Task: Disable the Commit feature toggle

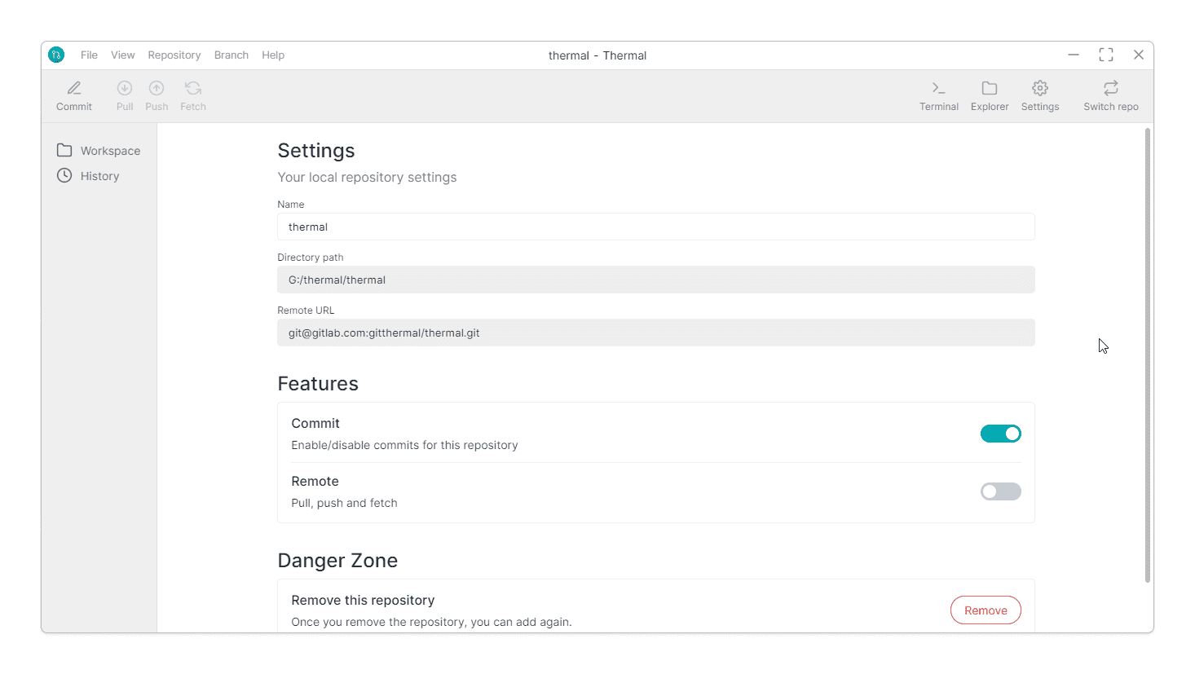Action: (1000, 434)
